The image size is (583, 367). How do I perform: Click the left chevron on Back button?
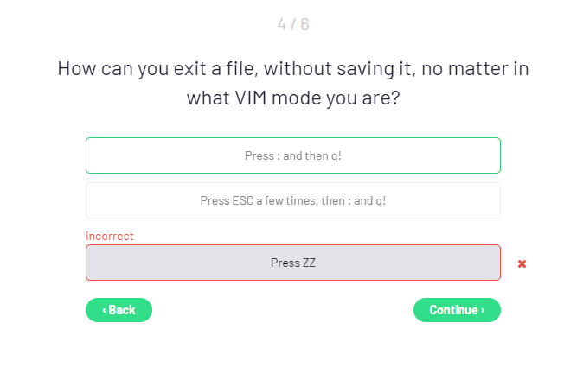coord(104,310)
